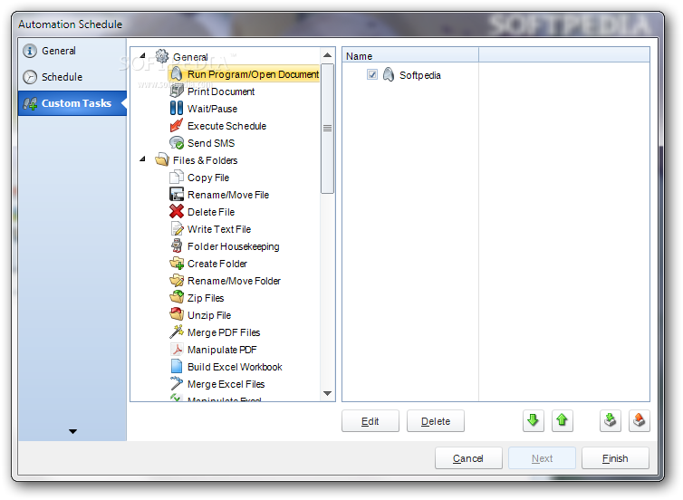
Task: Click task list scrollbar down arrow
Action: pos(327,393)
